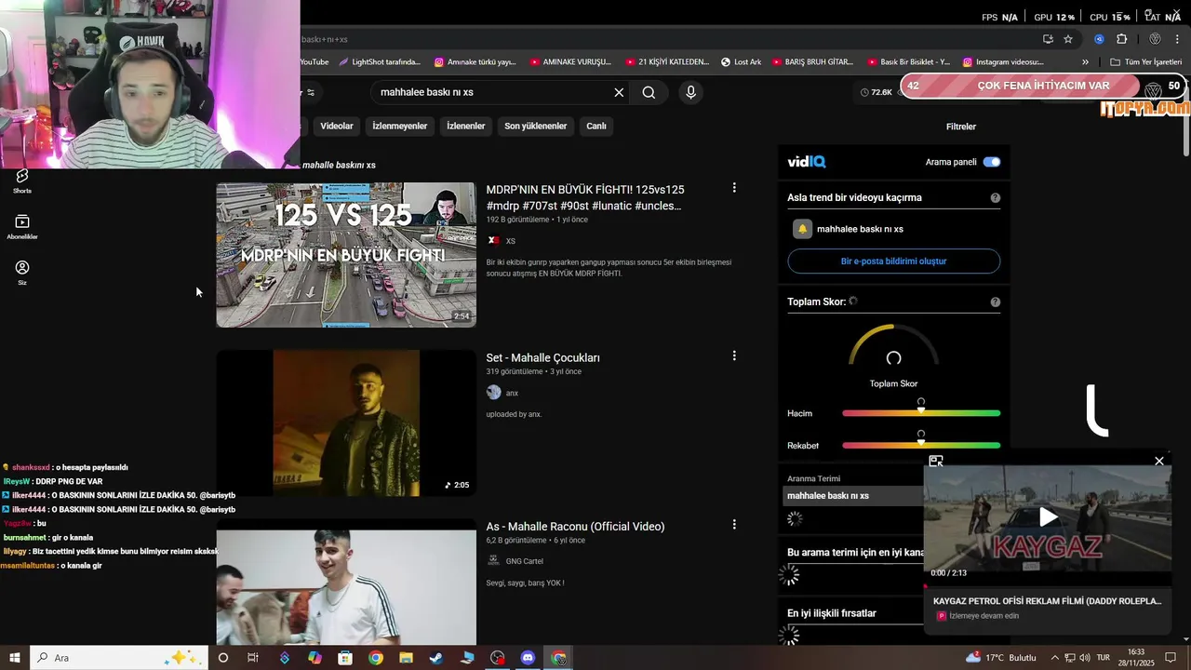
Task: Open the Filtreler search filters
Action: pyautogui.click(x=961, y=127)
